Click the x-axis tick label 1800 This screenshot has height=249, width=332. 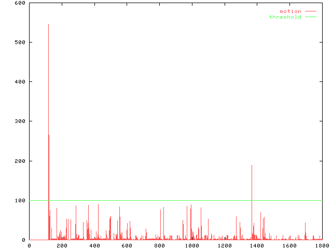[322, 245]
